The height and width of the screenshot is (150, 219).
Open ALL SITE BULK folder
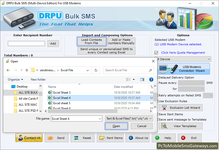[x=26, y=93]
